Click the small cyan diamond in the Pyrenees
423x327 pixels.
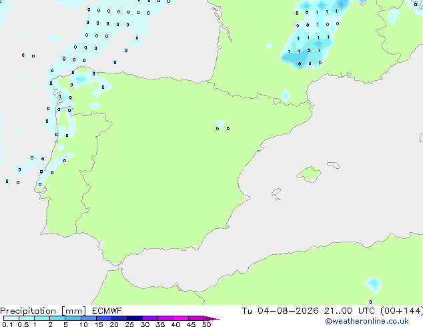point(285,95)
